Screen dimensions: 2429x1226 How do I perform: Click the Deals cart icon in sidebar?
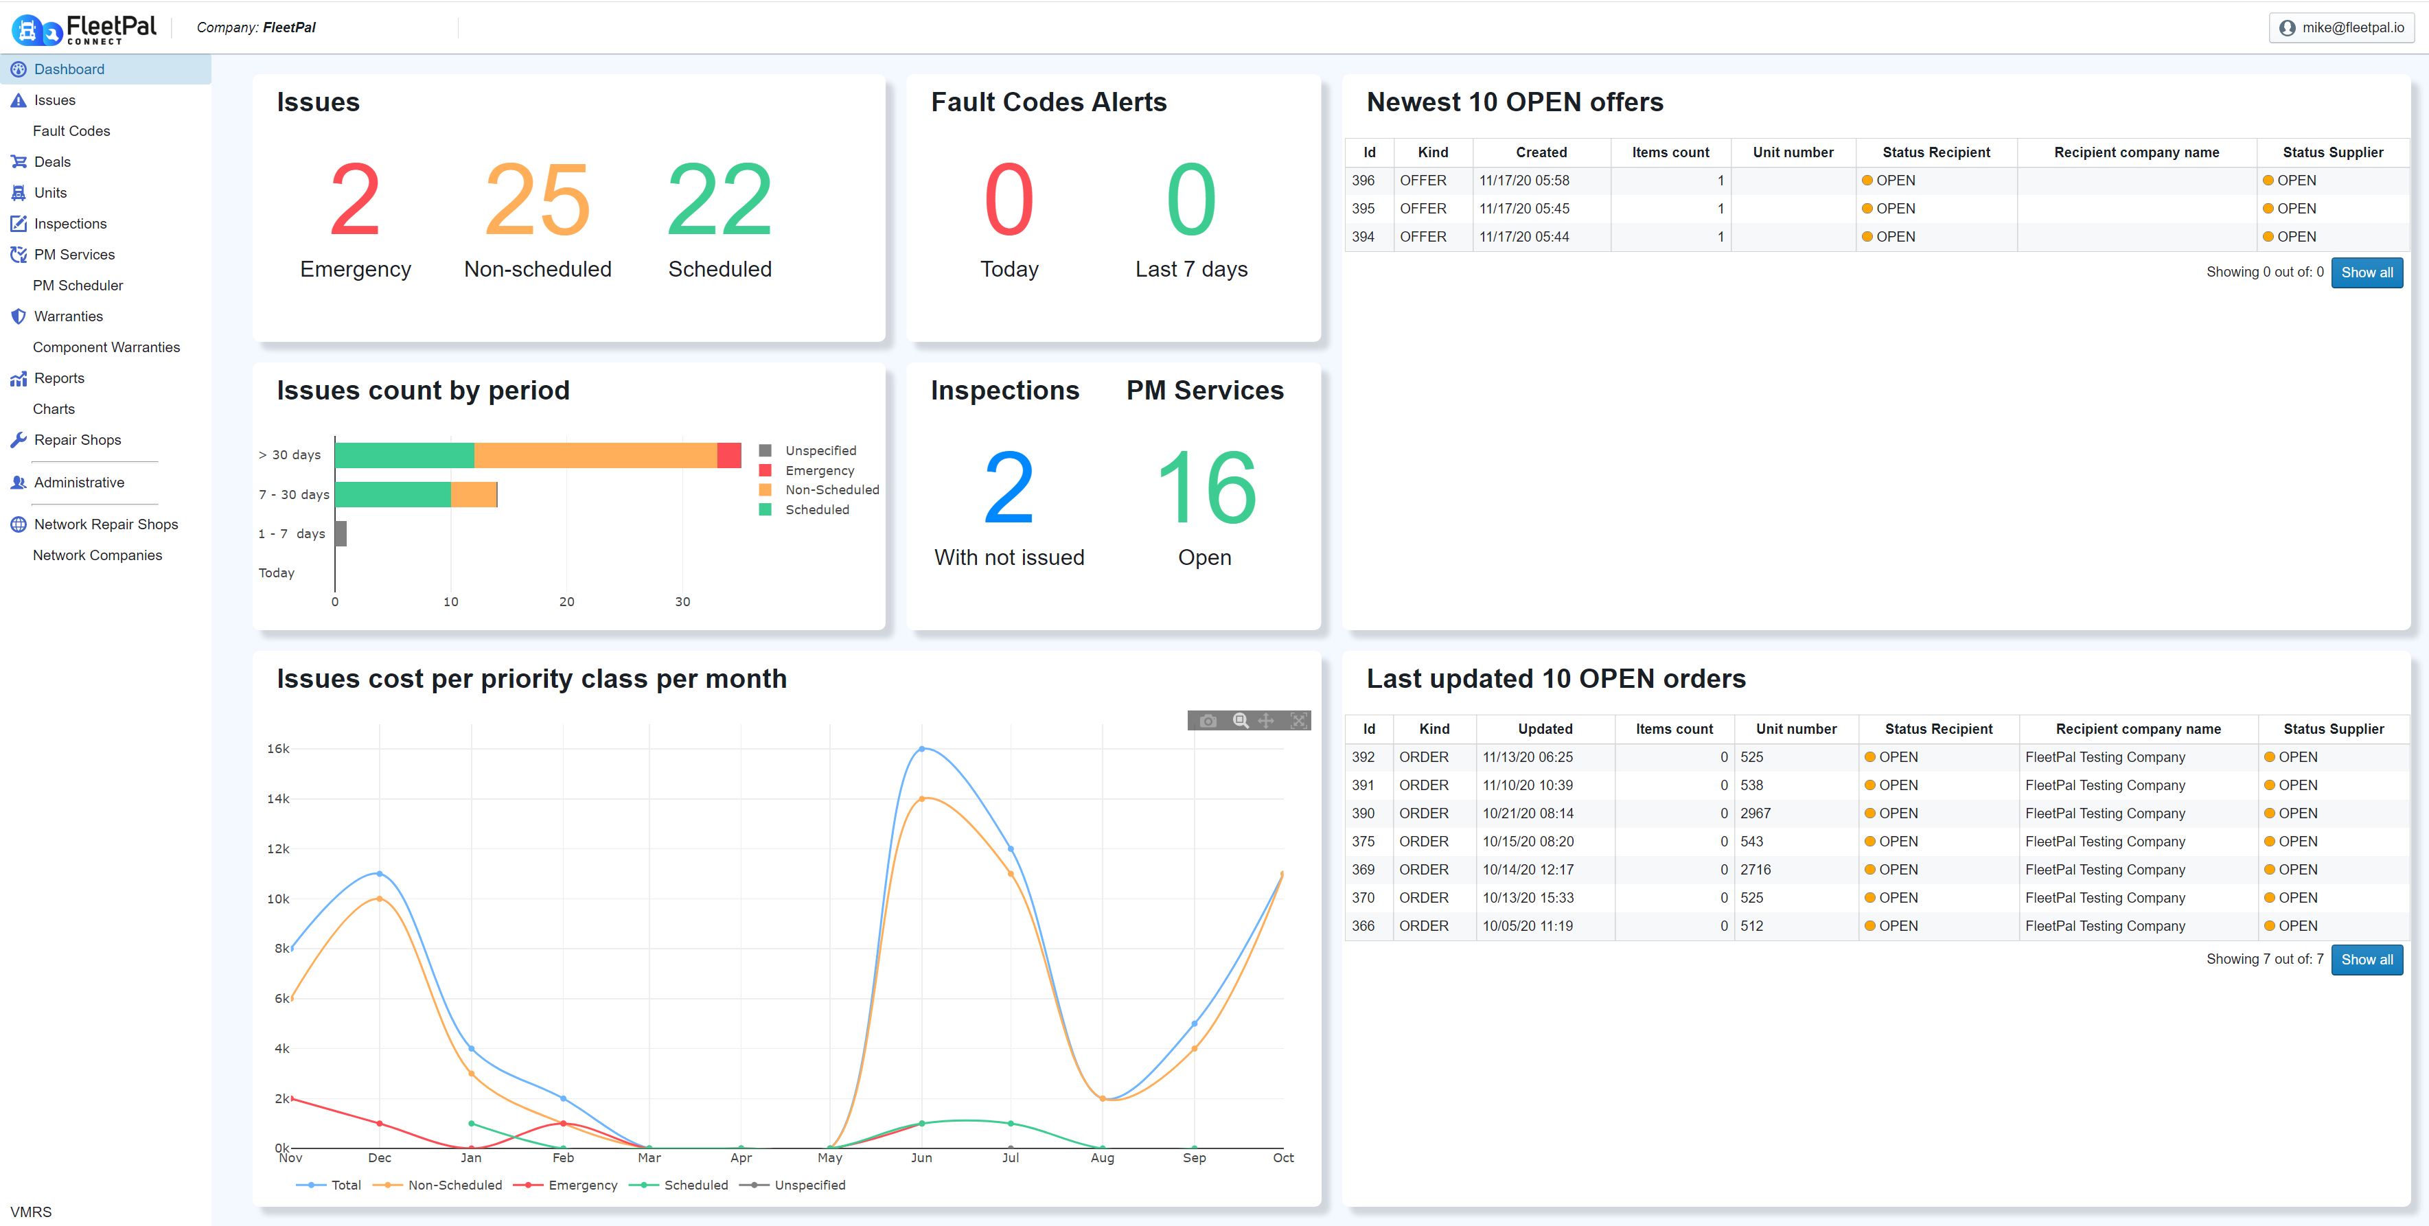click(x=18, y=161)
